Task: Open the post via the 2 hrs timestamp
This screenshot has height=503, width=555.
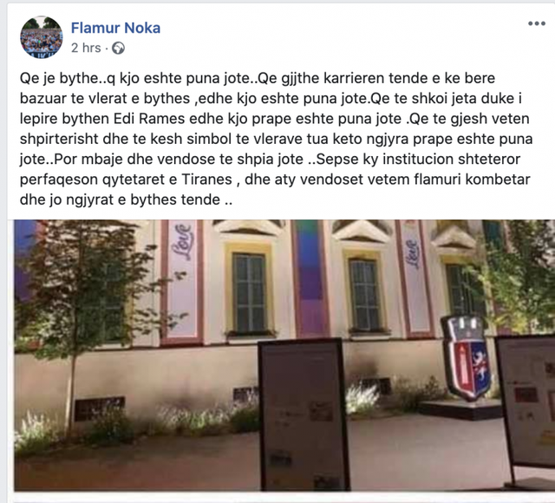Action: pos(86,48)
